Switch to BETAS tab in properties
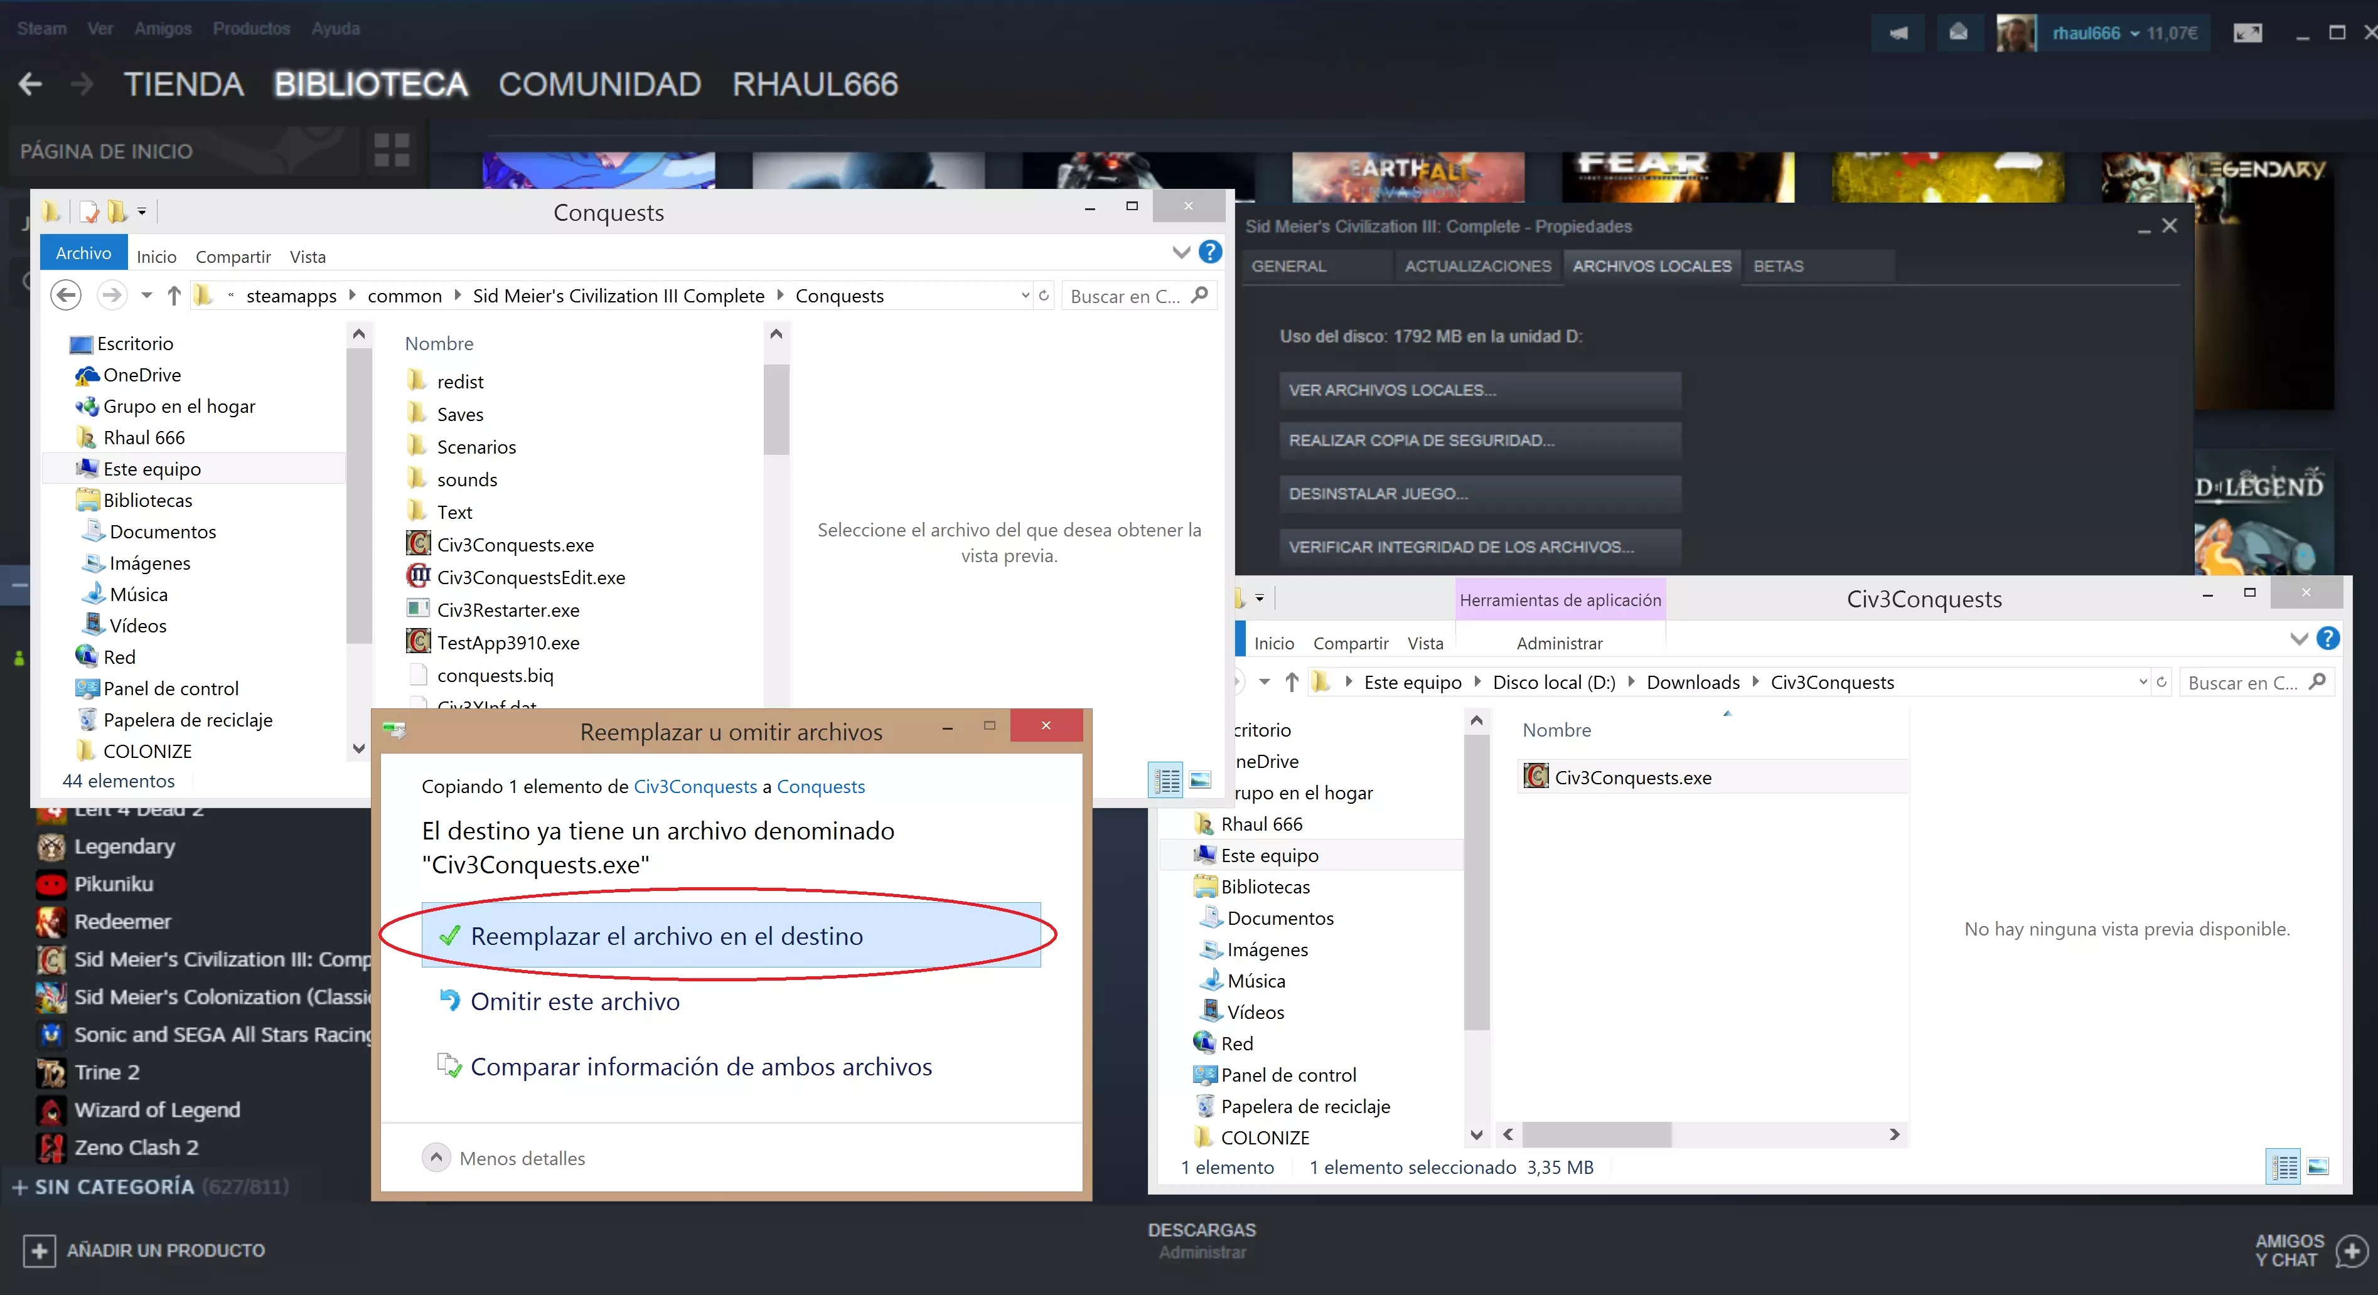The width and height of the screenshot is (2378, 1295). coord(1778,266)
